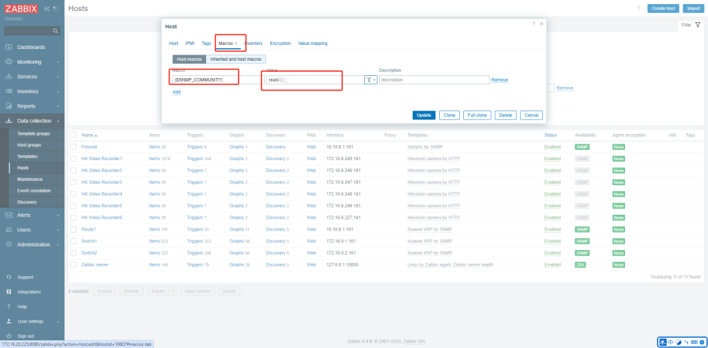Click the Sign out power icon
Image resolution: width=708 pixels, height=348 pixels.
pyautogui.click(x=8, y=336)
